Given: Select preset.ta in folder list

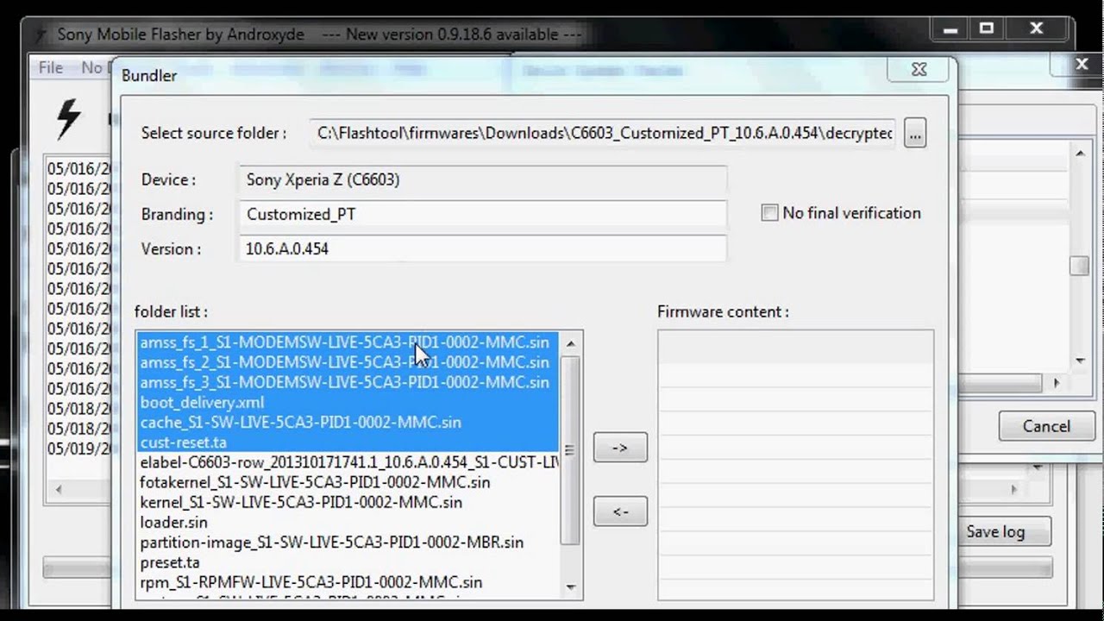Looking at the screenshot, I should 348,562.
